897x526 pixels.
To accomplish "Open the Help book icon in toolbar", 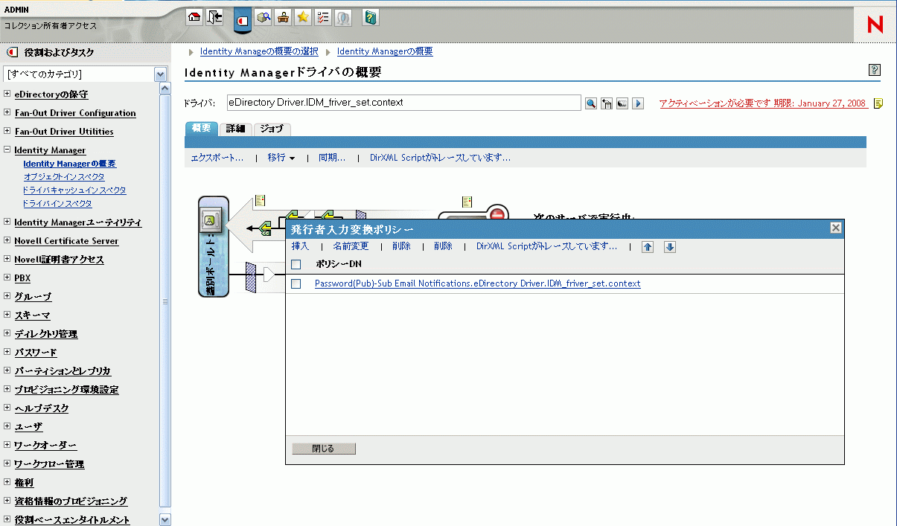I will pos(371,18).
